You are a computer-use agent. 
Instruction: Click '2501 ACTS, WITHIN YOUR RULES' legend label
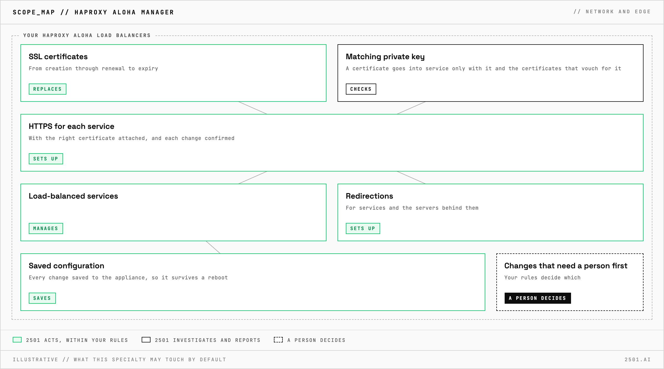click(77, 340)
